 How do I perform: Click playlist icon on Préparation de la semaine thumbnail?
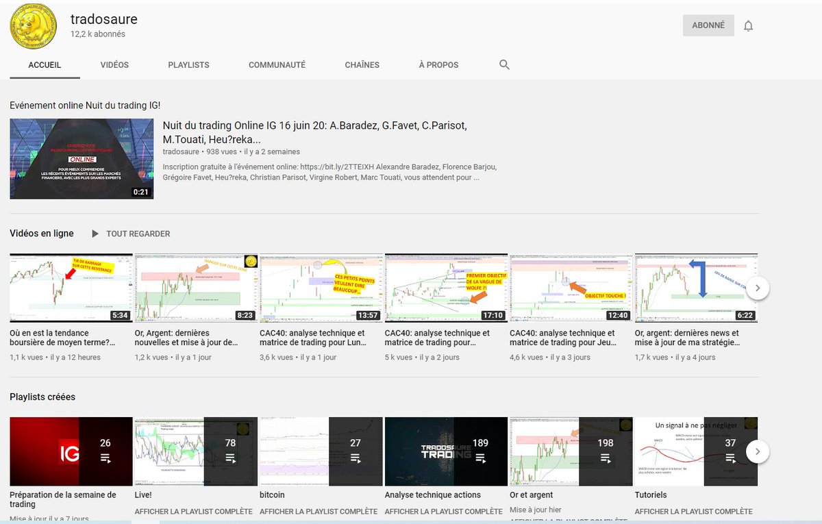(x=105, y=458)
